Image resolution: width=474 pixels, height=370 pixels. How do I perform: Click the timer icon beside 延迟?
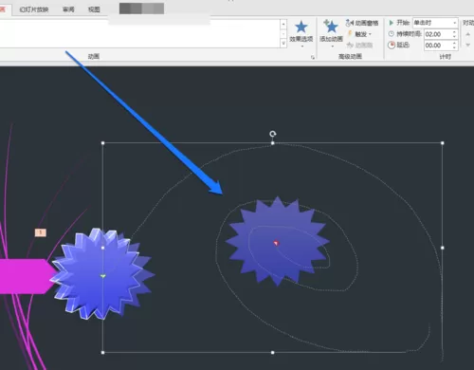(392, 45)
